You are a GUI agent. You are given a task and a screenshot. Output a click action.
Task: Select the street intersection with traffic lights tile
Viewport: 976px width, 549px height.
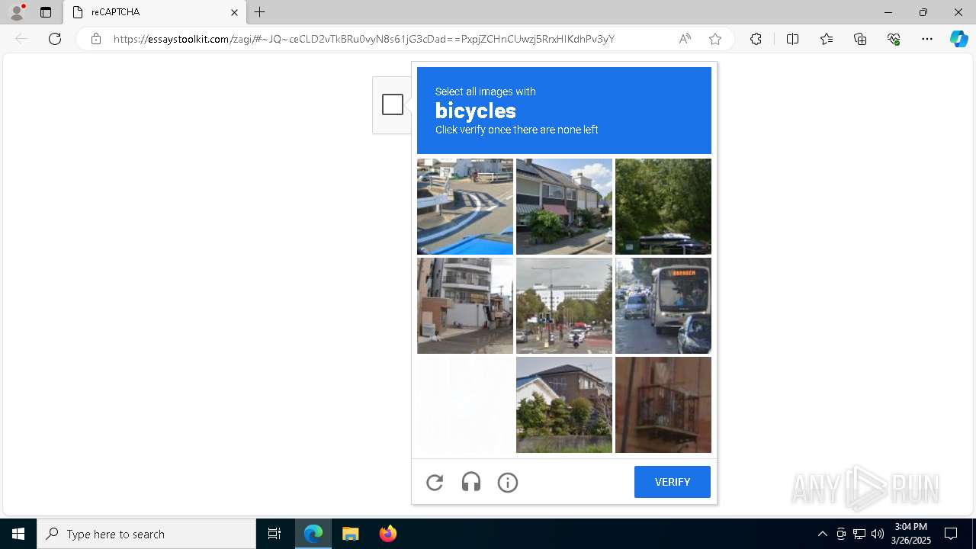564,306
